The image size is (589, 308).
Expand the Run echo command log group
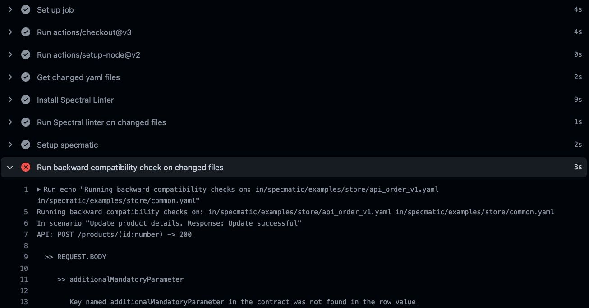(x=38, y=189)
